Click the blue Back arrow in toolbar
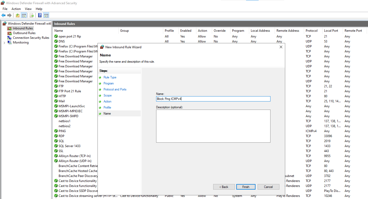This screenshot has width=368, height=199. (3, 15)
